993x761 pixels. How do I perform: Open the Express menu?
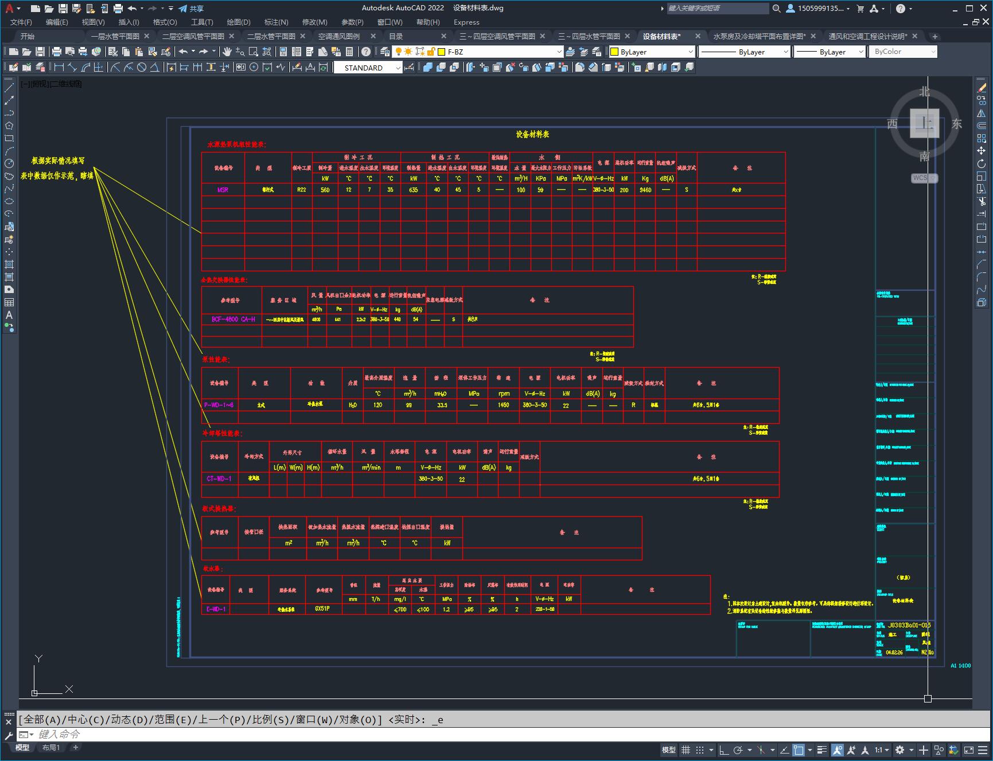tap(466, 22)
